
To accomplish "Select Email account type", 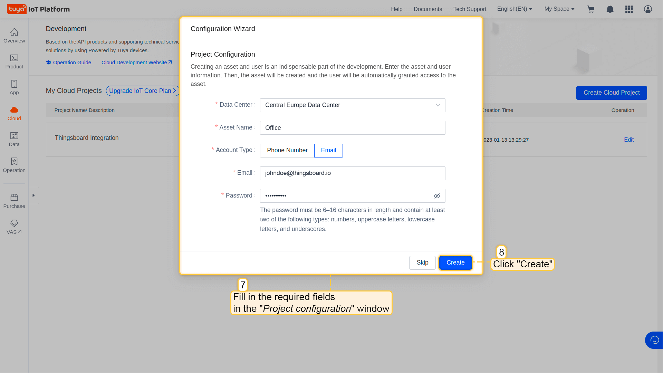I will point(328,150).
